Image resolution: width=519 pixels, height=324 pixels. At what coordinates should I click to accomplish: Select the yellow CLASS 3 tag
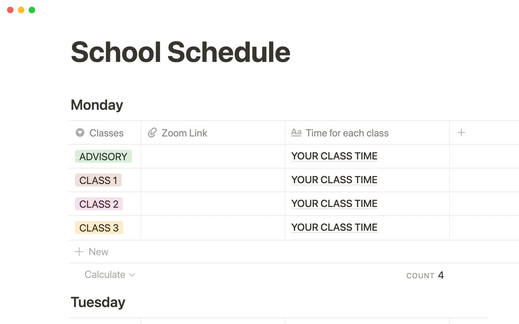coord(99,228)
